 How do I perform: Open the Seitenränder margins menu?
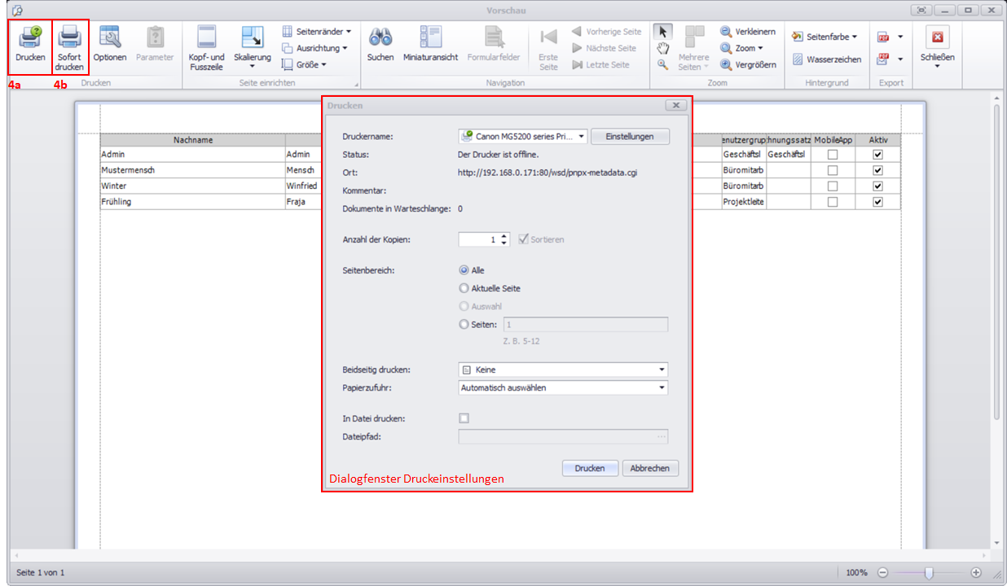317,31
